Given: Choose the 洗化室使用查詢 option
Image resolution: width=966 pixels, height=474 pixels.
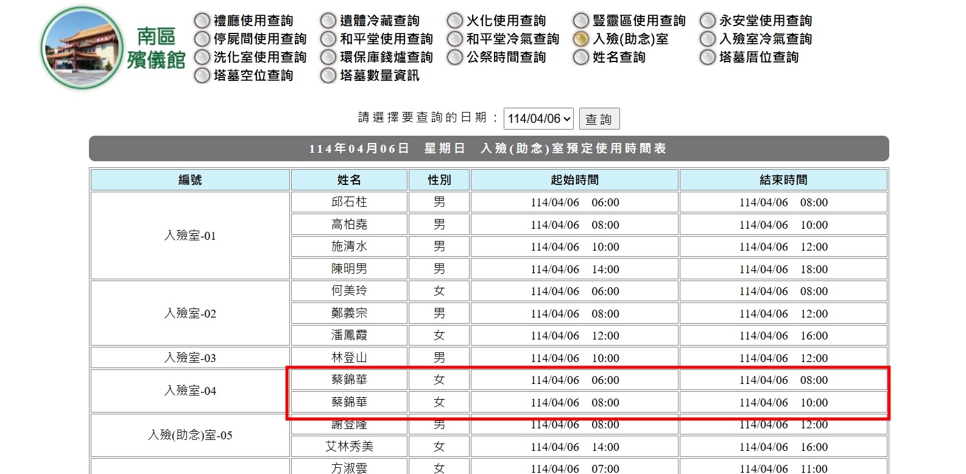Looking at the screenshot, I should (202, 57).
